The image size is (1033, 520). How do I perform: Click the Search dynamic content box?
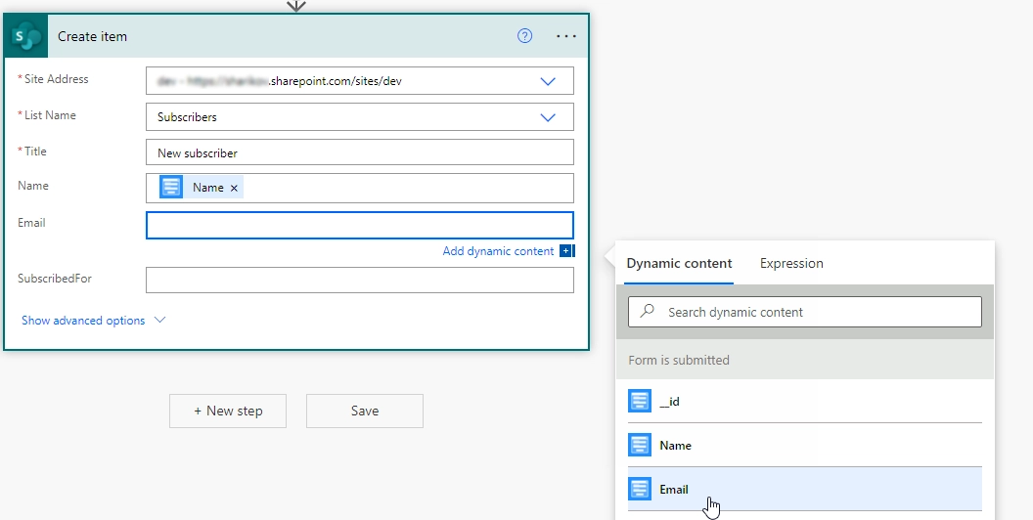(x=805, y=312)
